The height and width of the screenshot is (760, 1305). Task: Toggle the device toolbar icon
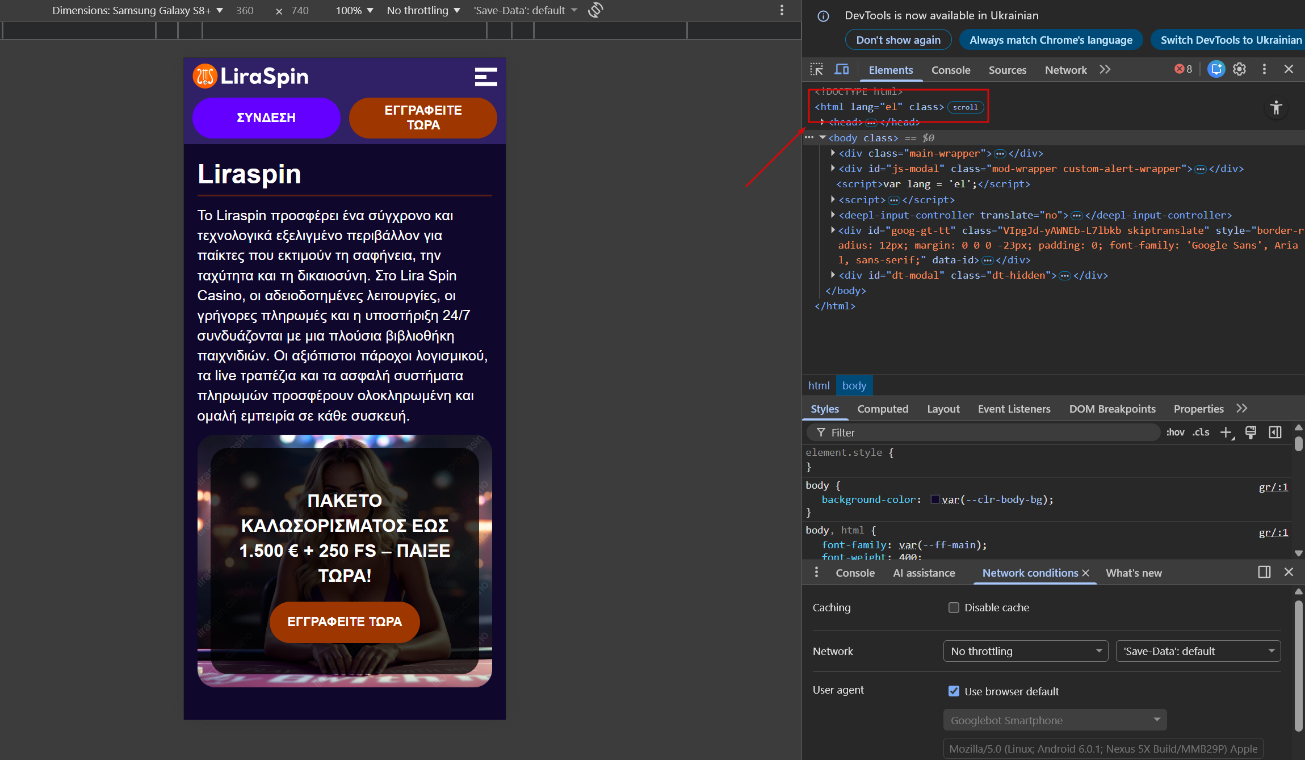841,69
